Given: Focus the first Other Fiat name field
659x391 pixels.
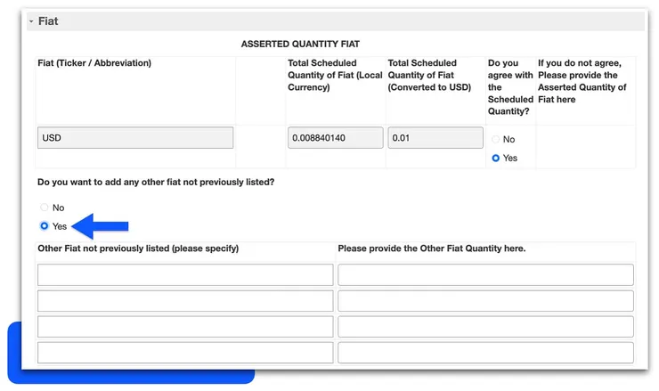Looking at the screenshot, I should [x=185, y=275].
